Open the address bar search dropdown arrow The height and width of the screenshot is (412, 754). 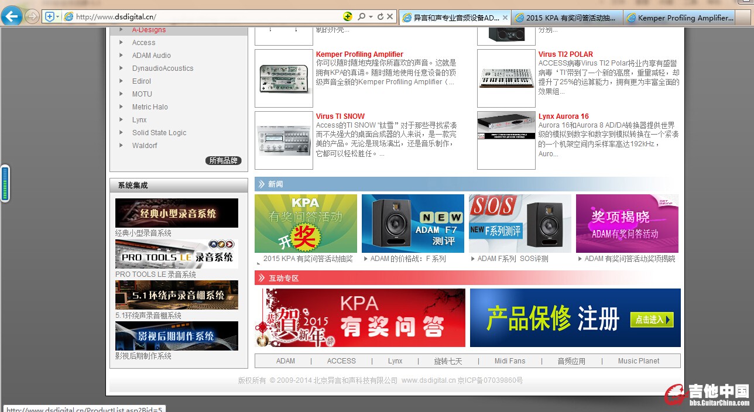click(371, 17)
